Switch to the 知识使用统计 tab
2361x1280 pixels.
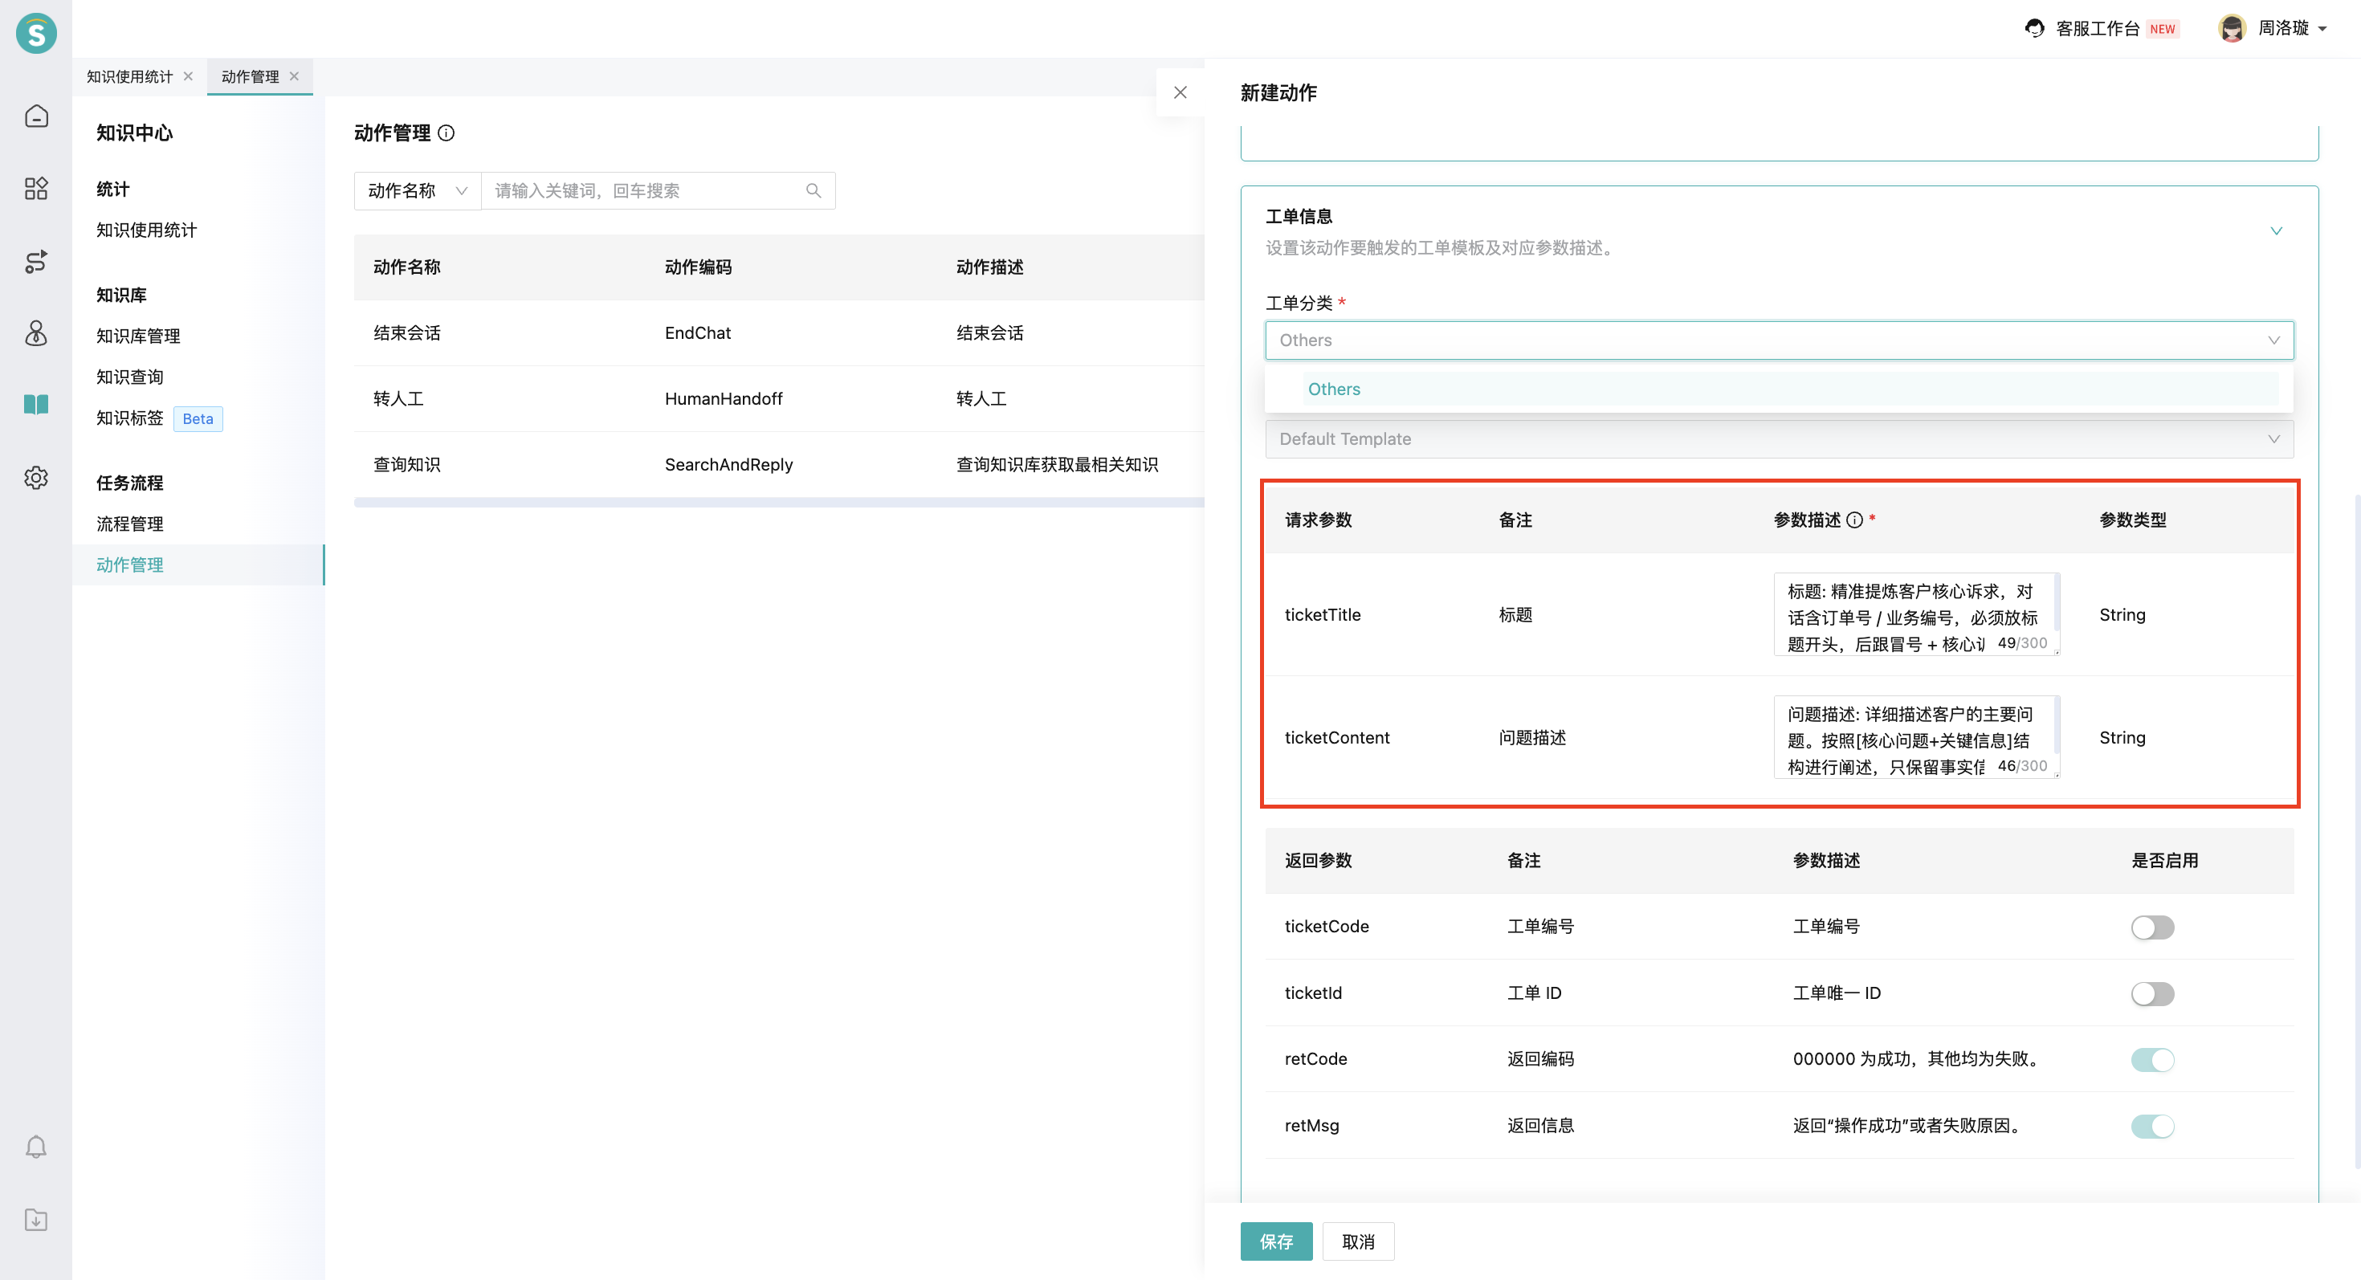coord(129,77)
